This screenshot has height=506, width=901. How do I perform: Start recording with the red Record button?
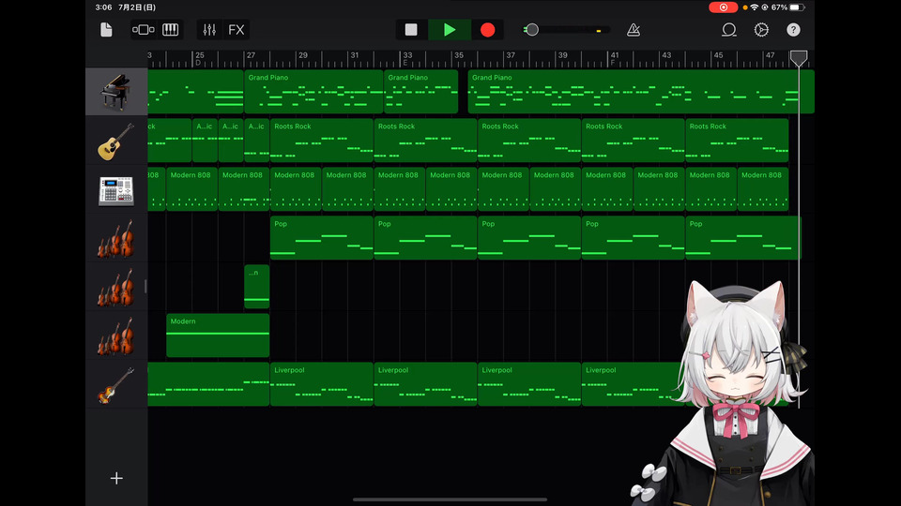(487, 30)
